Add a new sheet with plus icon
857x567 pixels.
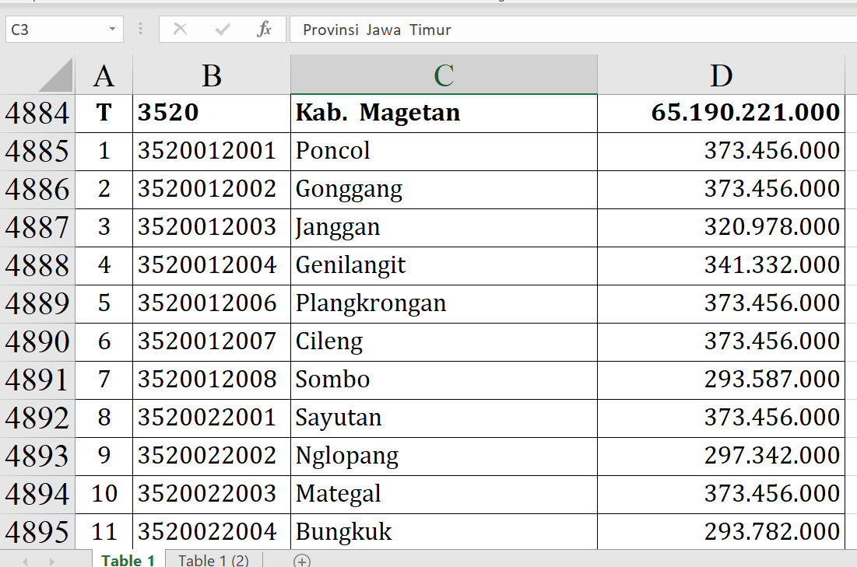point(302,560)
